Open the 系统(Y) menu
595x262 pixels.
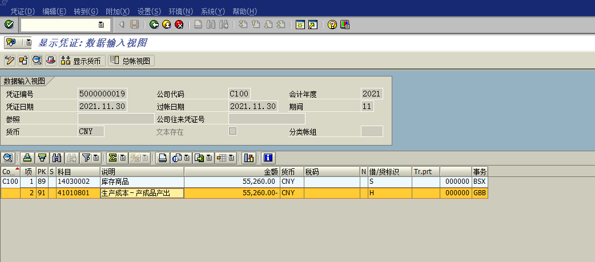(x=212, y=11)
